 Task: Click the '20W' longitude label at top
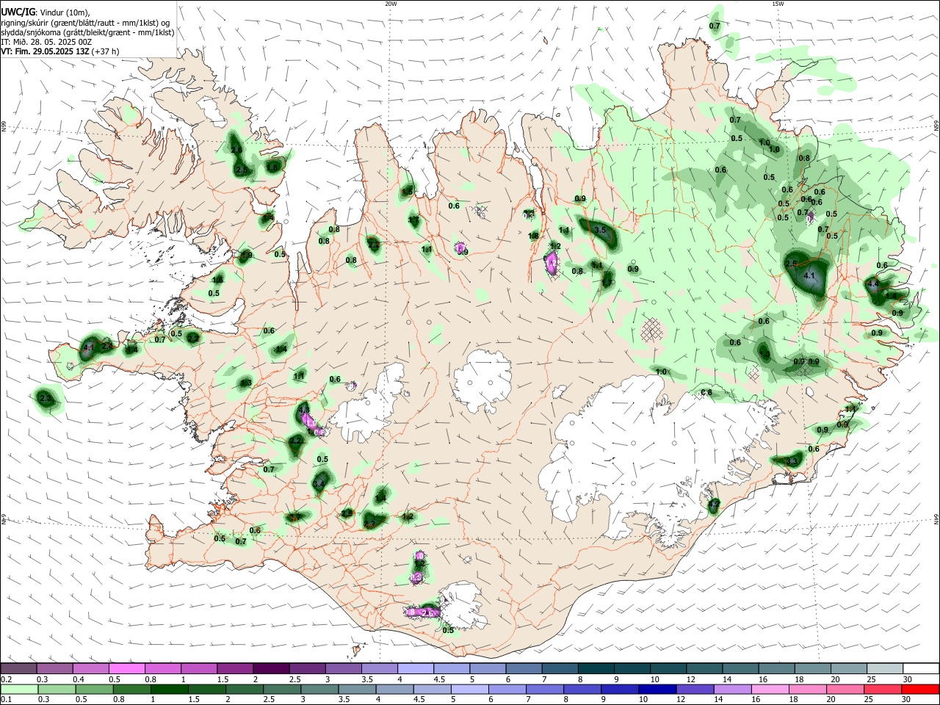(391, 4)
